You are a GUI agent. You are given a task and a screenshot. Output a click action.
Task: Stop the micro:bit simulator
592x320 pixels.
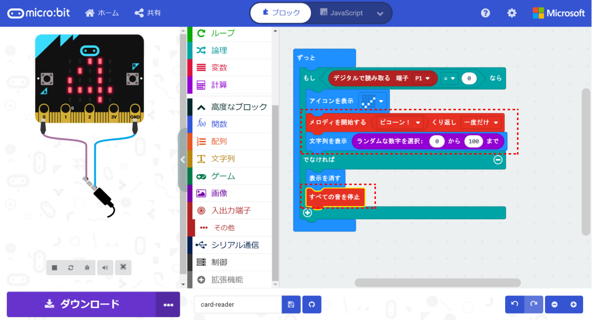click(x=54, y=267)
